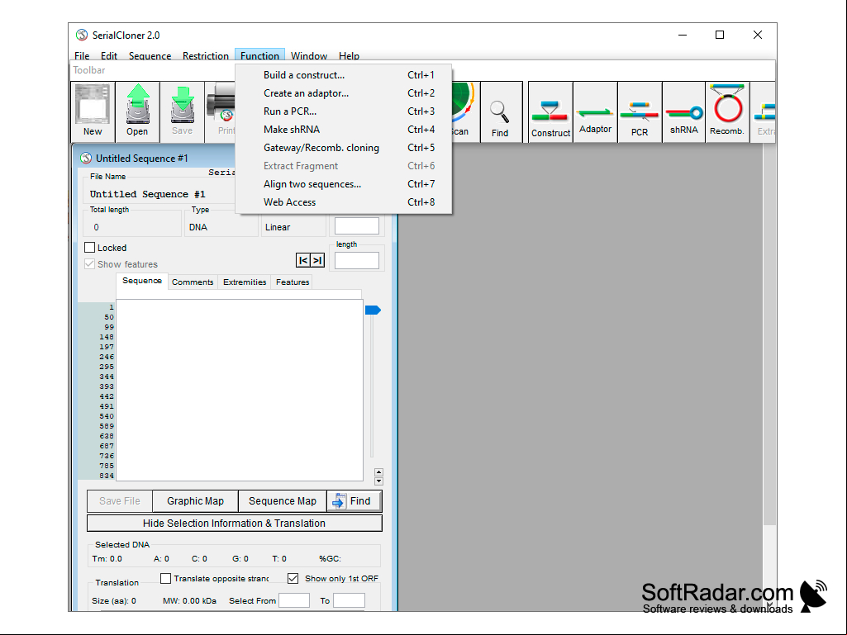Choose Create an adaptor... menu entry

coord(344,93)
